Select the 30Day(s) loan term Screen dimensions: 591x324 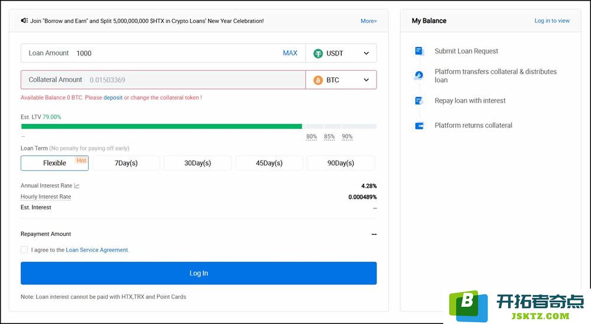[x=197, y=163]
